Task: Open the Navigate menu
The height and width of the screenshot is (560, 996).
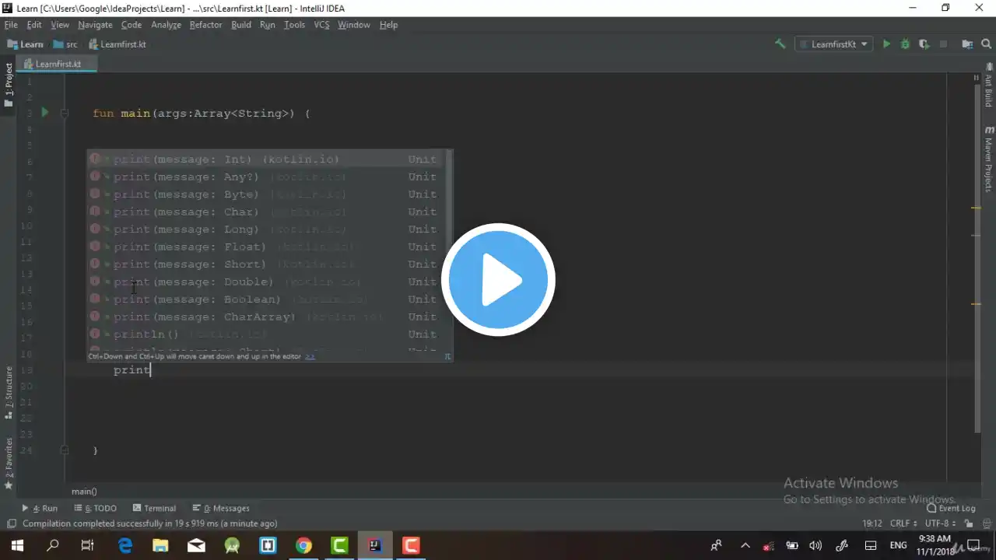Action: (x=95, y=25)
